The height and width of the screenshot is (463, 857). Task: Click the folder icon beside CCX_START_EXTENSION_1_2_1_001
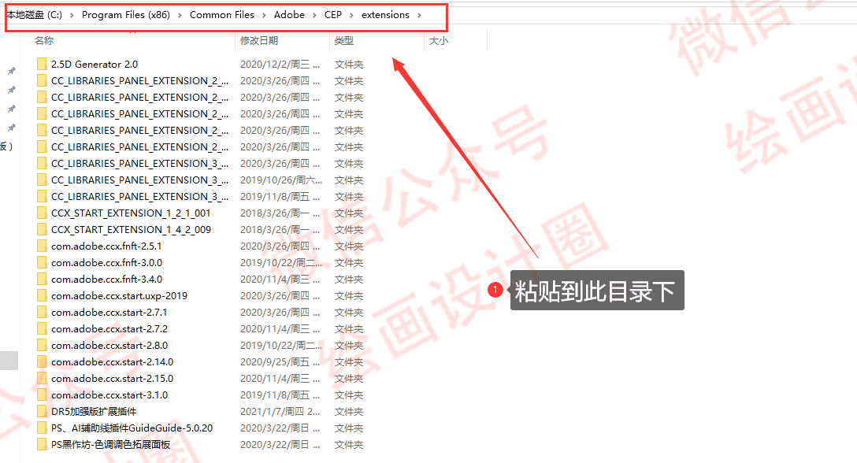[x=42, y=213]
